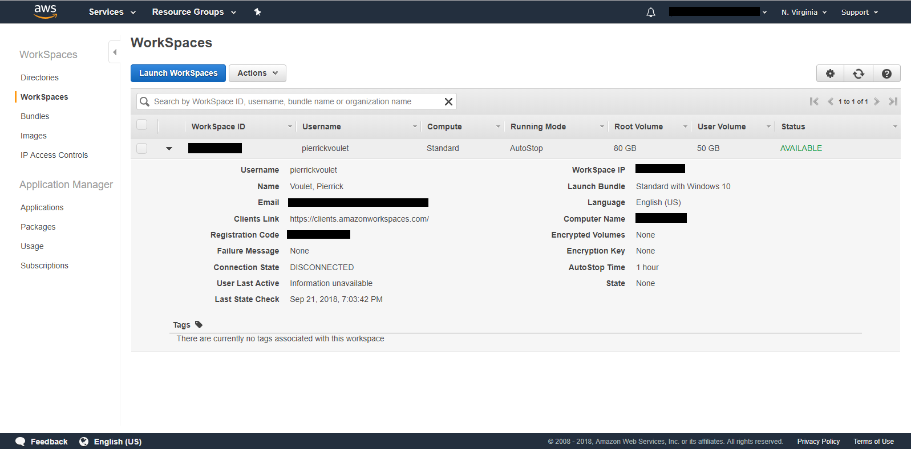Image resolution: width=911 pixels, height=449 pixels.
Task: Open the help question mark icon
Action: point(886,74)
